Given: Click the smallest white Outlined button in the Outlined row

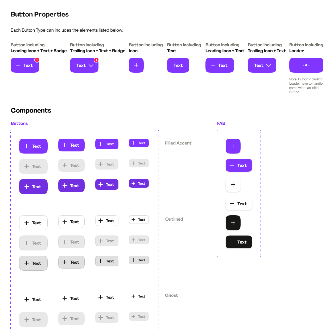Looking at the screenshot, I should (x=139, y=220).
